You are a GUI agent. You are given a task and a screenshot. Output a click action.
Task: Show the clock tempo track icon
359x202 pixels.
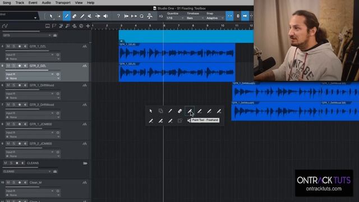click(81, 26)
